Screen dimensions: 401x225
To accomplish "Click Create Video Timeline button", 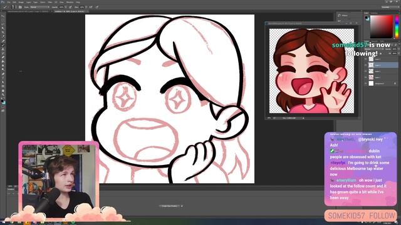I will pos(169,206).
